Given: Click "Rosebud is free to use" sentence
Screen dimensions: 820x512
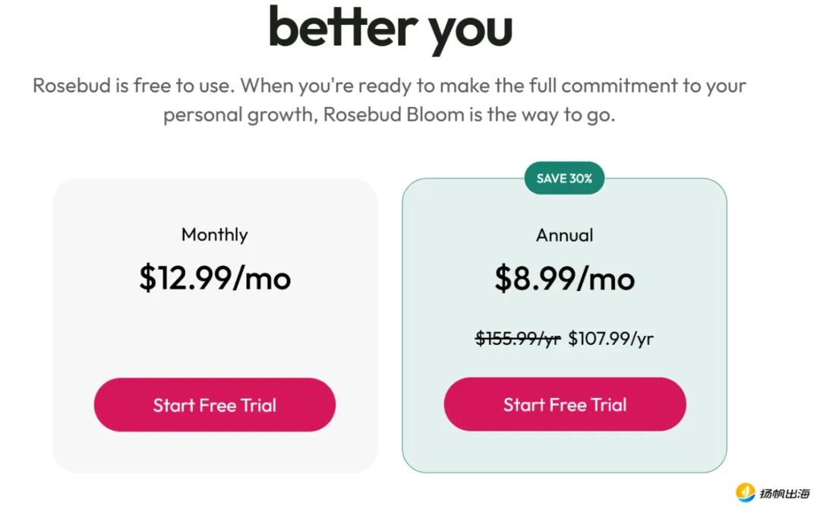Looking at the screenshot, I should 134,85.
